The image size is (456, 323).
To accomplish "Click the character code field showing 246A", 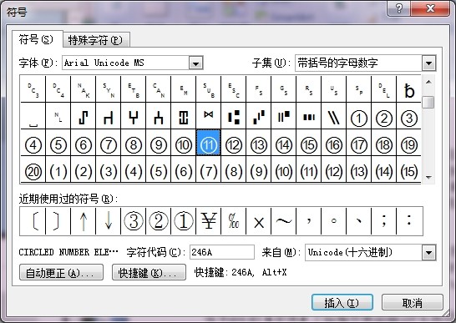I will pyautogui.click(x=222, y=252).
